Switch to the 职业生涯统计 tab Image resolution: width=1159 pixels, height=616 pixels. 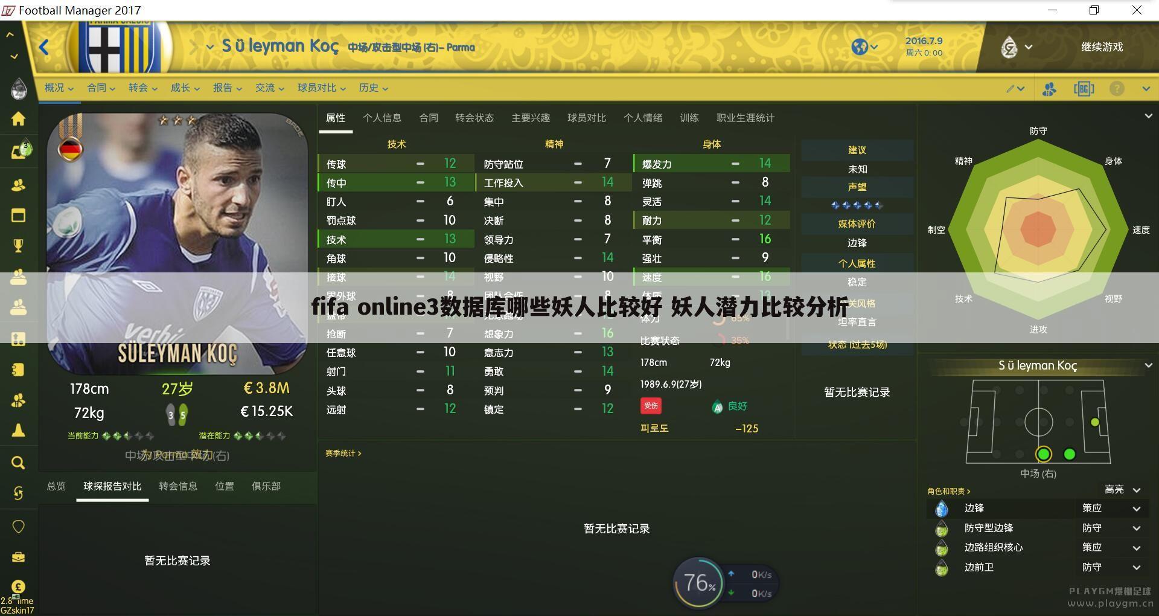(x=745, y=118)
